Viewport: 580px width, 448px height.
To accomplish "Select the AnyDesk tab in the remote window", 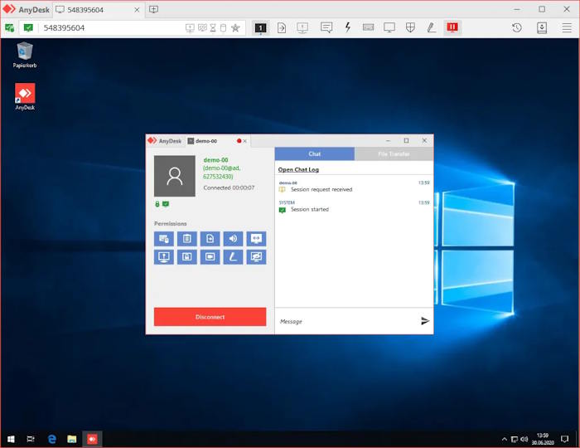I will click(x=165, y=141).
